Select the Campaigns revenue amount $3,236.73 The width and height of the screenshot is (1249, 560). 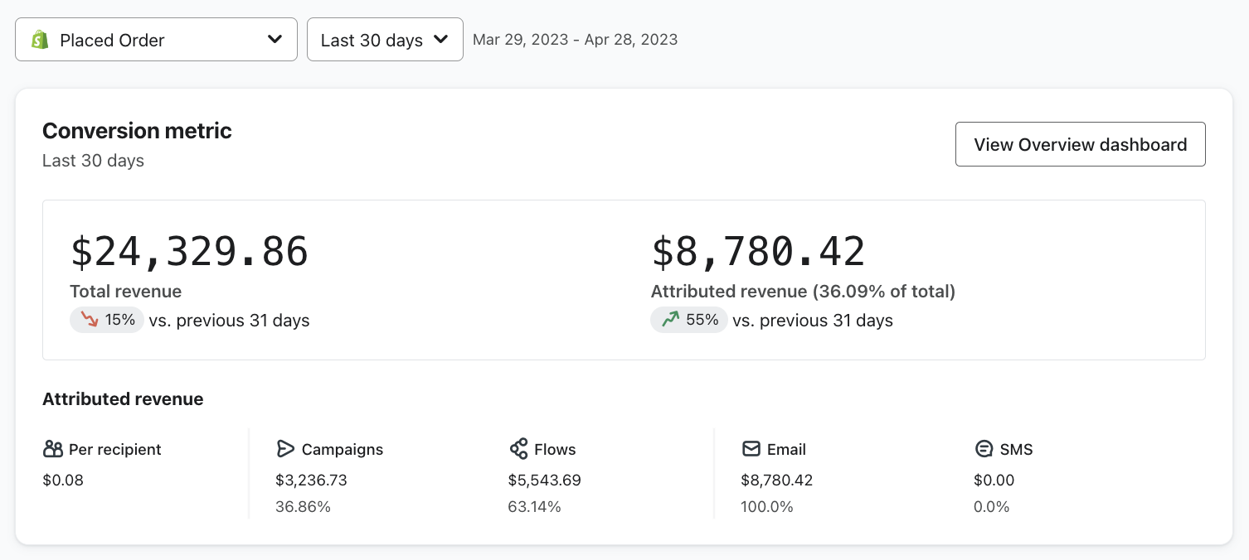[311, 480]
